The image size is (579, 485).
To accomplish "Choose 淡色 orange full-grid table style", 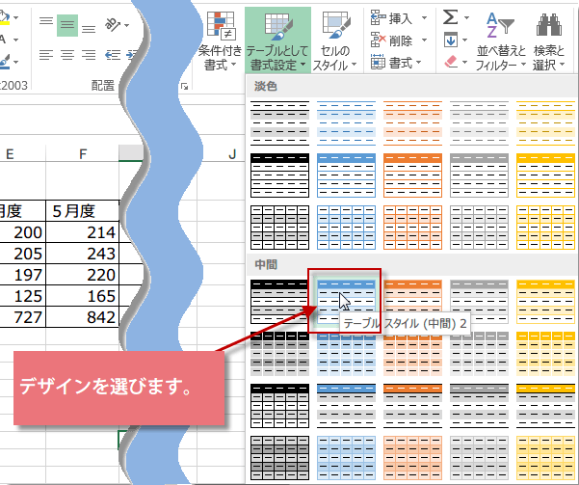I will coord(412,228).
